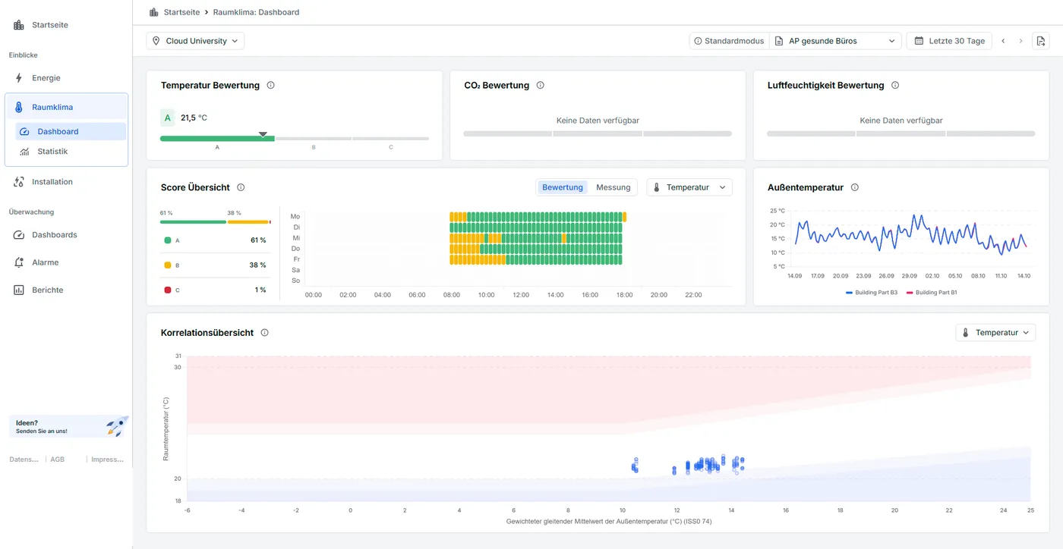
Task: Click the thermometer Raumklima icon
Action: coord(19,107)
